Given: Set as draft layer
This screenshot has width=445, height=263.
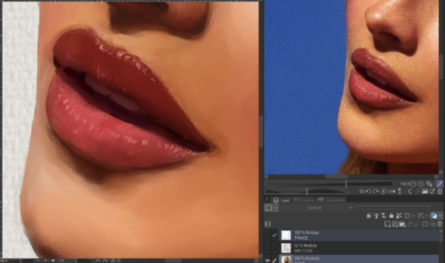Looking at the screenshot, I should [384, 215].
